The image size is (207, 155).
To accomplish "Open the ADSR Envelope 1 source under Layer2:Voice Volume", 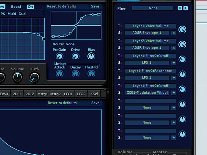I will [147, 48].
